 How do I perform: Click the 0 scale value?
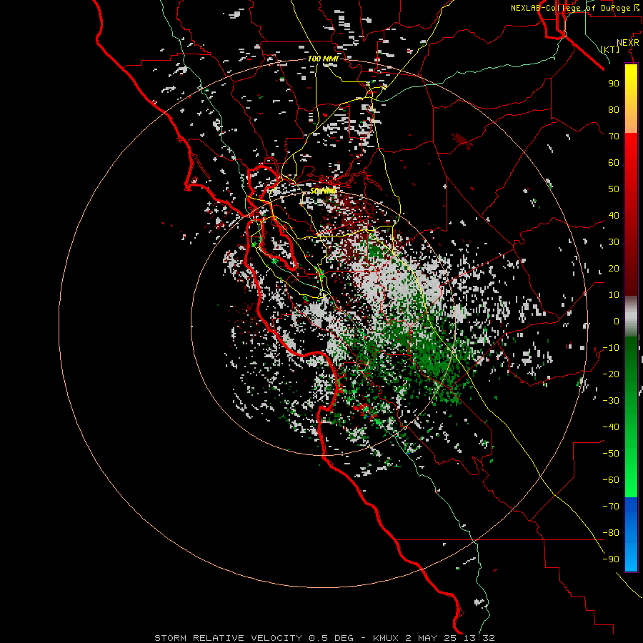click(x=617, y=321)
